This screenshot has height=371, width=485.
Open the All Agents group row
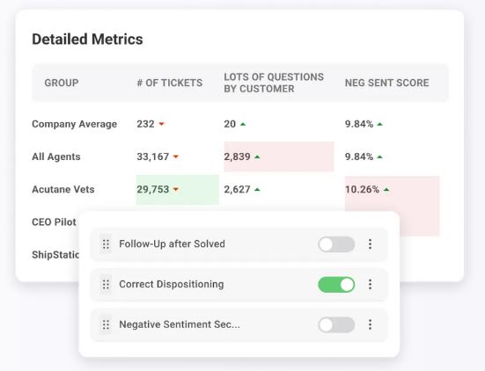point(56,156)
